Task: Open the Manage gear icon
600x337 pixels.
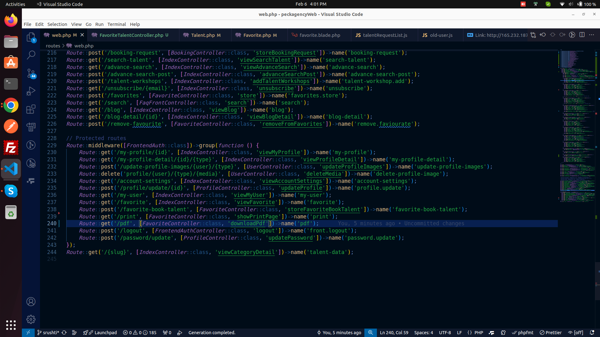Action: click(31, 319)
